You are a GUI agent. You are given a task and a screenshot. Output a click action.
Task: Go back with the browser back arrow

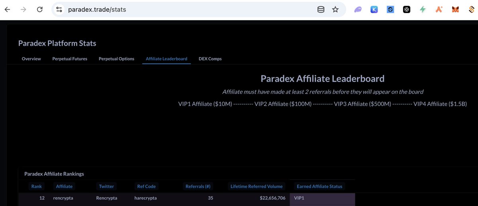click(x=7, y=9)
